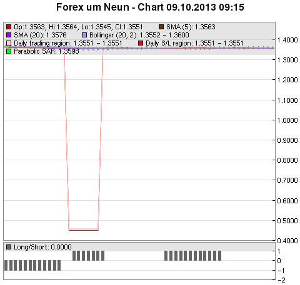Click the pink Daily trading region swatch
The width and height of the screenshot is (300, 285).
(9, 43)
